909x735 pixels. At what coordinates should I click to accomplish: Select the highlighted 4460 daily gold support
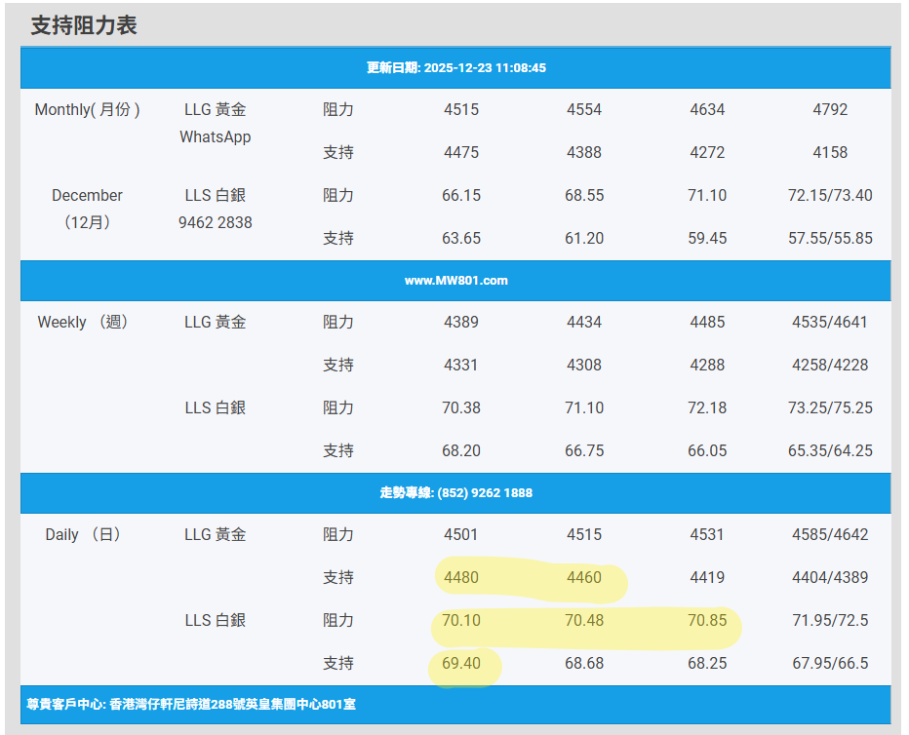tap(584, 577)
